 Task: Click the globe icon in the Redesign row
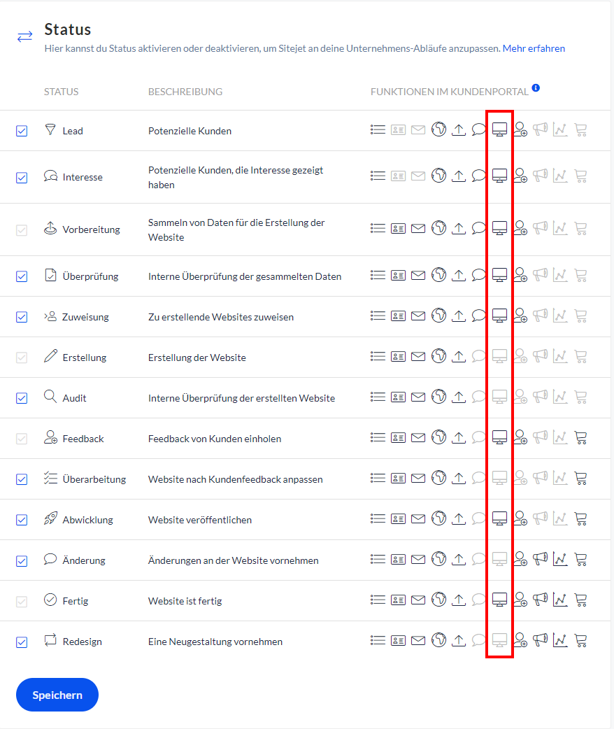438,639
